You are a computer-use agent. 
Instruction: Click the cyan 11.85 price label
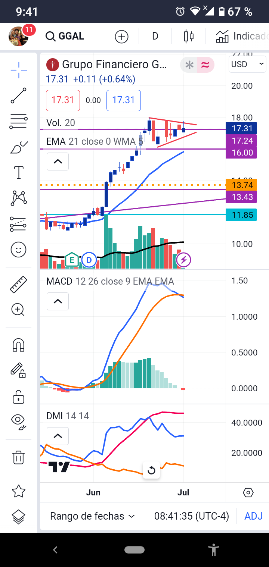[x=242, y=215]
